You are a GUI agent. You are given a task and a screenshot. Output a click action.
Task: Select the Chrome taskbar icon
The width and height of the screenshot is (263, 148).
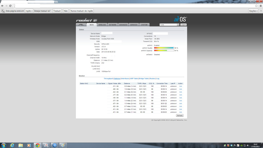coord(37,145)
